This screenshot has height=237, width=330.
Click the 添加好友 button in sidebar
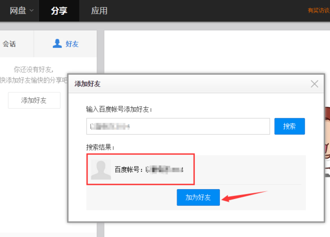point(34,100)
